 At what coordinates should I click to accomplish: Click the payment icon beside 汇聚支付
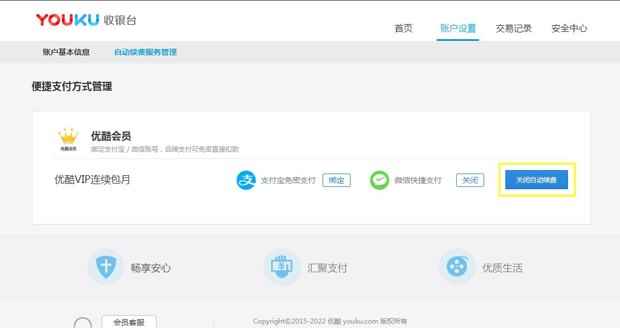[282, 266]
